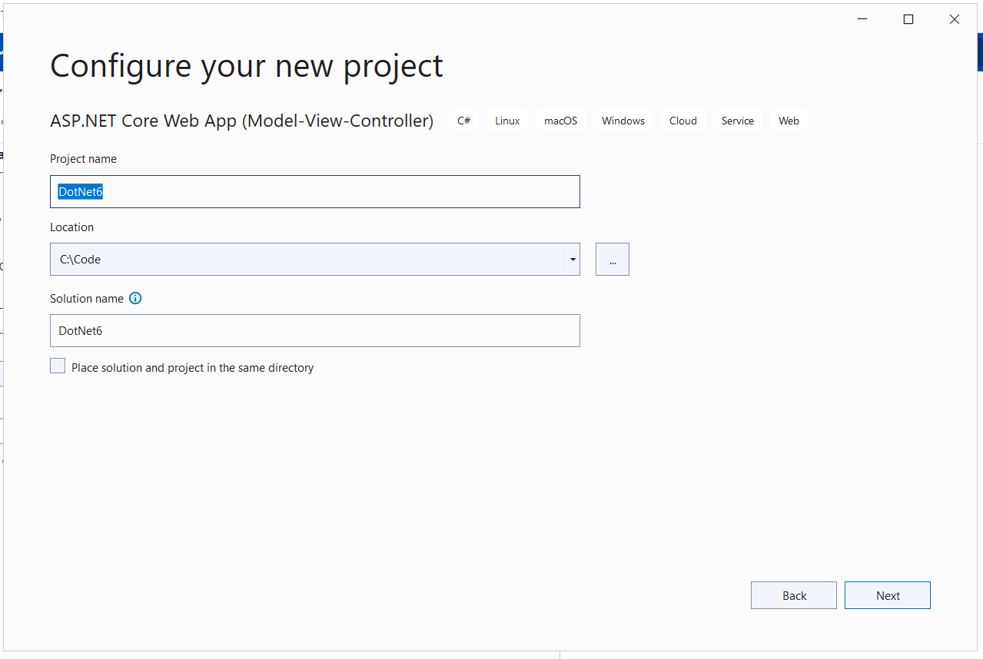
Task: Click the Windows tag
Action: [623, 121]
